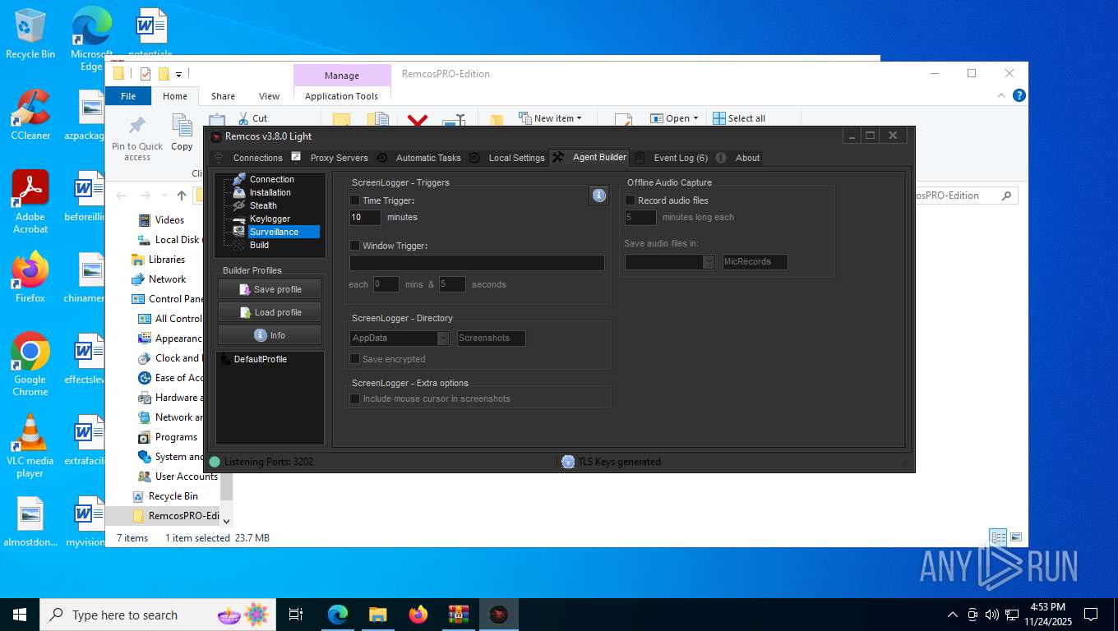The height and width of the screenshot is (631, 1118).
Task: Open the Open dropdown in Explorer ribbon
Action: pyautogui.click(x=674, y=118)
